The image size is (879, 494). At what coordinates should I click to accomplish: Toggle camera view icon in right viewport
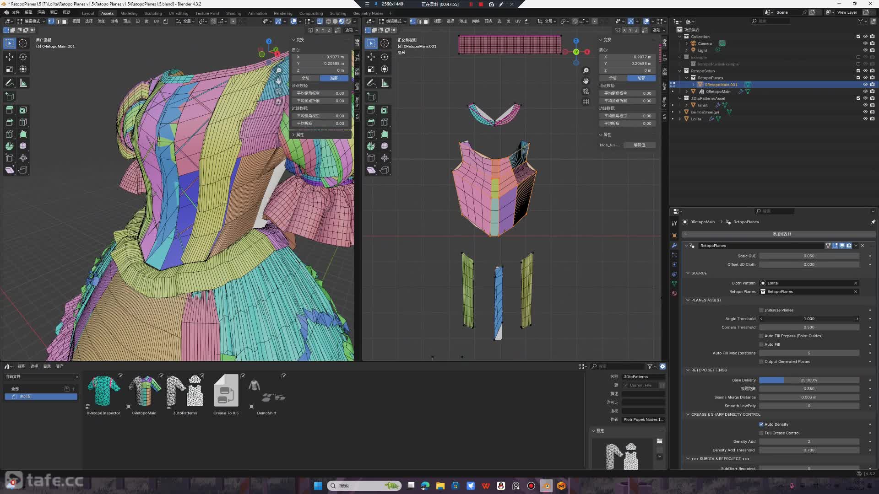(586, 91)
